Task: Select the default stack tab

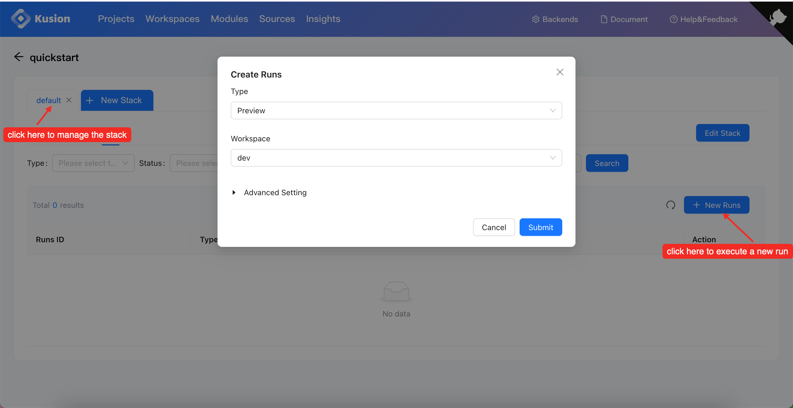Action: click(48, 100)
